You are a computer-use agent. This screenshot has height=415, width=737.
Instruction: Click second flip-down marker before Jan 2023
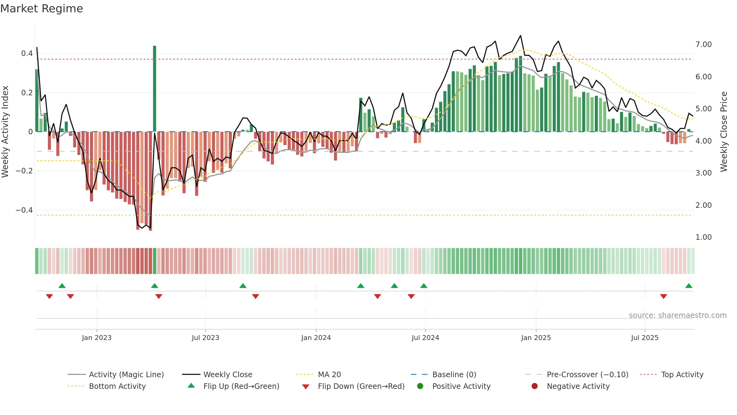pyautogui.click(x=70, y=296)
